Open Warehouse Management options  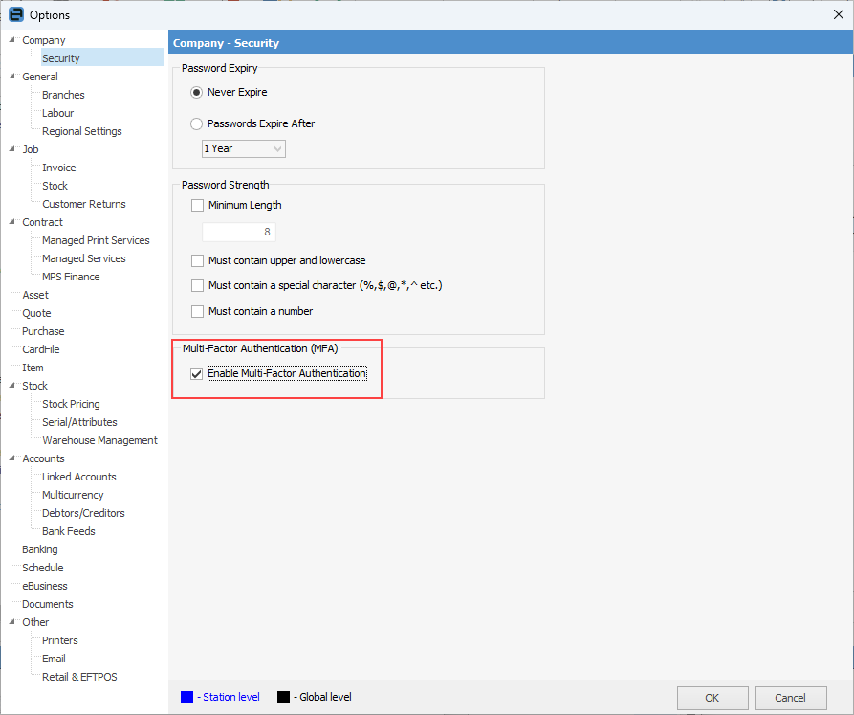[99, 440]
